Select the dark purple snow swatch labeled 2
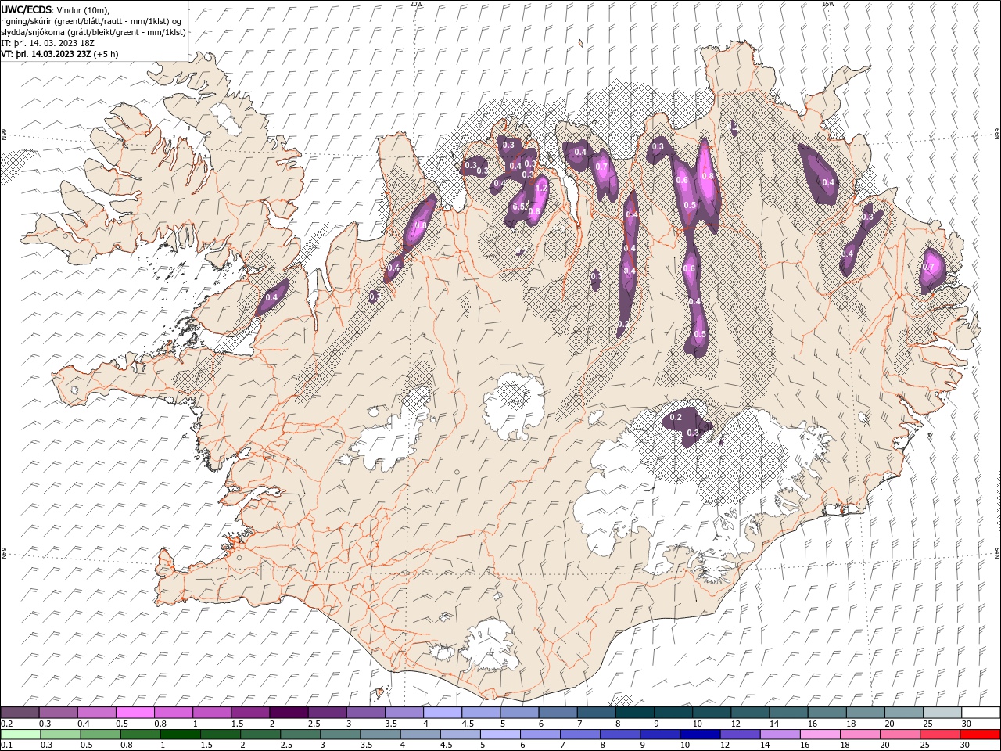Image resolution: width=1001 pixels, height=751 pixels. click(x=288, y=712)
